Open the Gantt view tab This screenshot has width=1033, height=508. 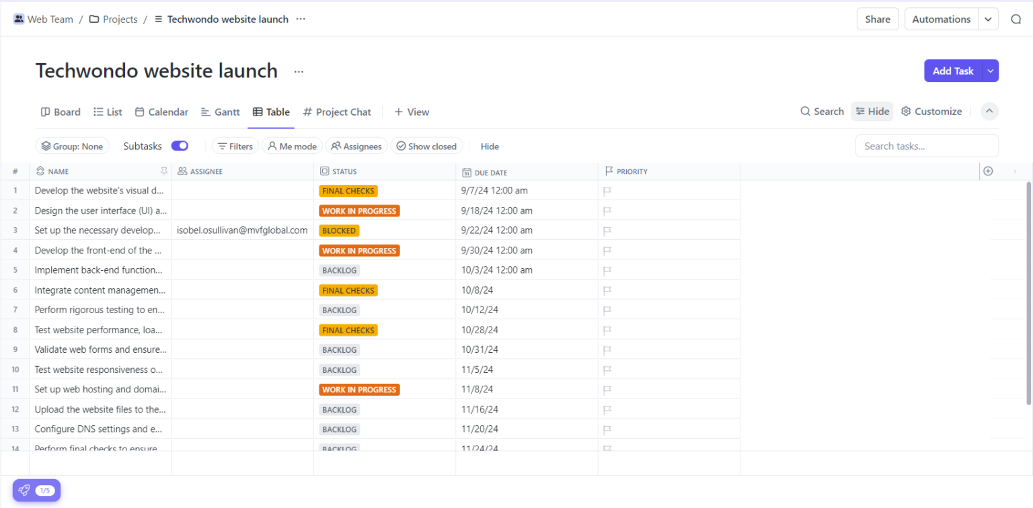(220, 112)
